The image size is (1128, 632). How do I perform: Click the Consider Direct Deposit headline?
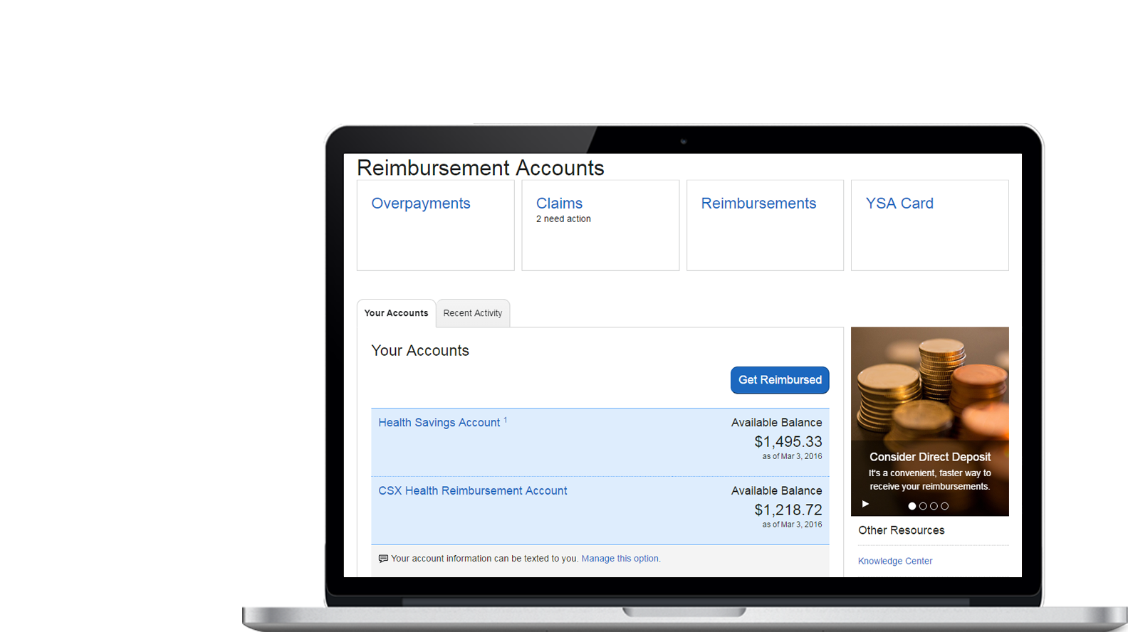929,457
